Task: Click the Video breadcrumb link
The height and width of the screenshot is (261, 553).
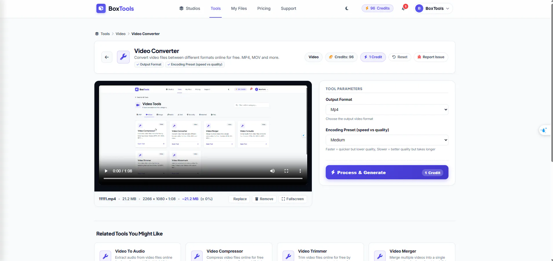Action: pyautogui.click(x=120, y=34)
